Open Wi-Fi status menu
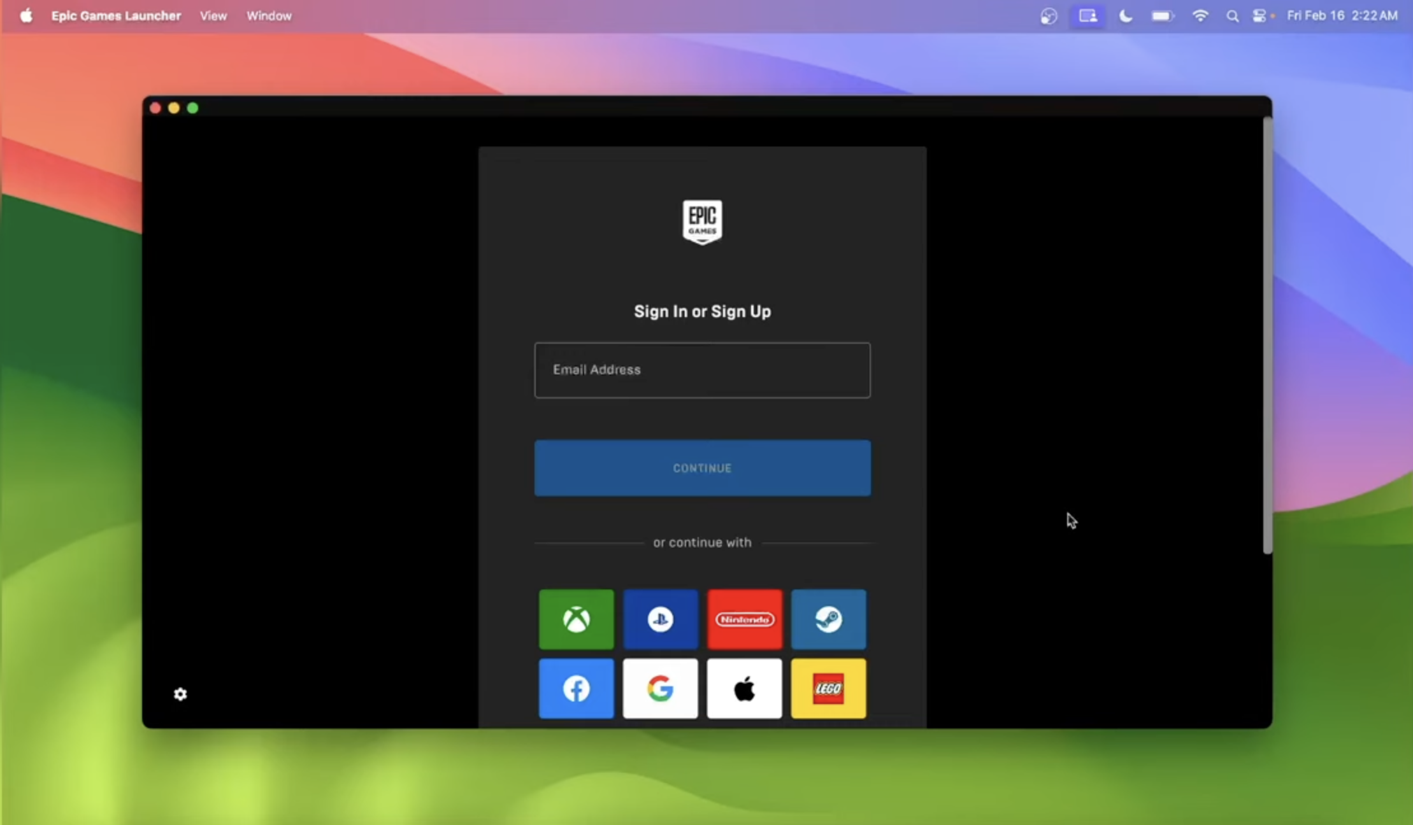1413x825 pixels. (1200, 16)
